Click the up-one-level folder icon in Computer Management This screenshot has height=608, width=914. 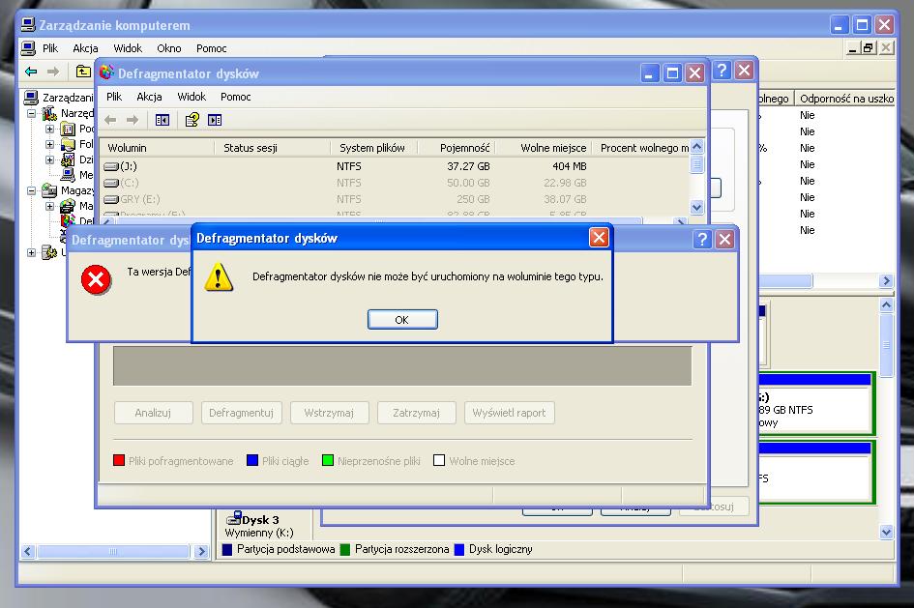coord(83,72)
